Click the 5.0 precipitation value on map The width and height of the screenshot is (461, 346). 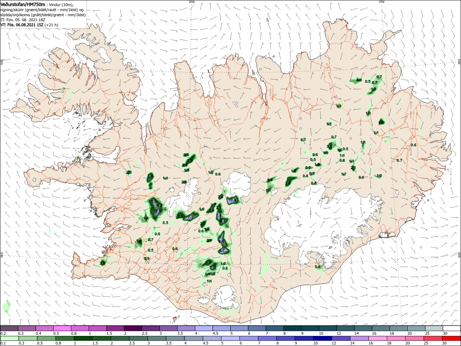pyautogui.click(x=154, y=201)
